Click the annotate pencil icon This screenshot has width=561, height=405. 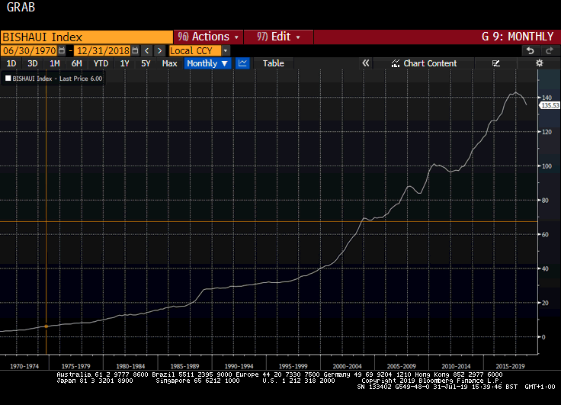point(496,63)
